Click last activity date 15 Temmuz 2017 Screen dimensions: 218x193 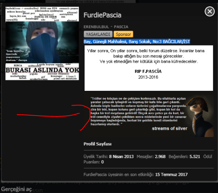[x=171, y=174]
